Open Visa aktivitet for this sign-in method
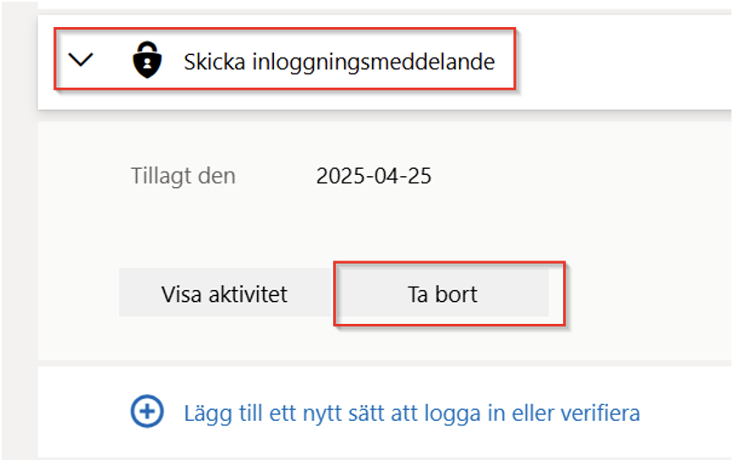This screenshot has height=460, width=734. (225, 293)
